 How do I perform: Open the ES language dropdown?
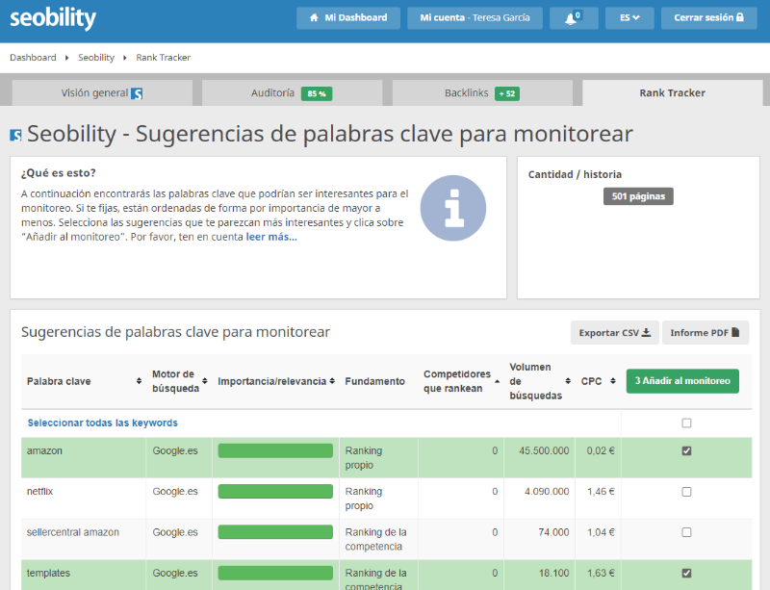(629, 18)
